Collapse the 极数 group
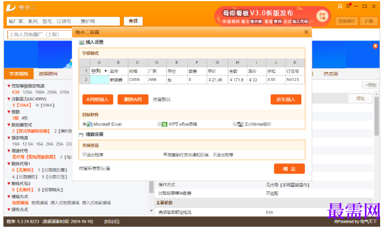This screenshot has width=391, height=229. point(9,112)
